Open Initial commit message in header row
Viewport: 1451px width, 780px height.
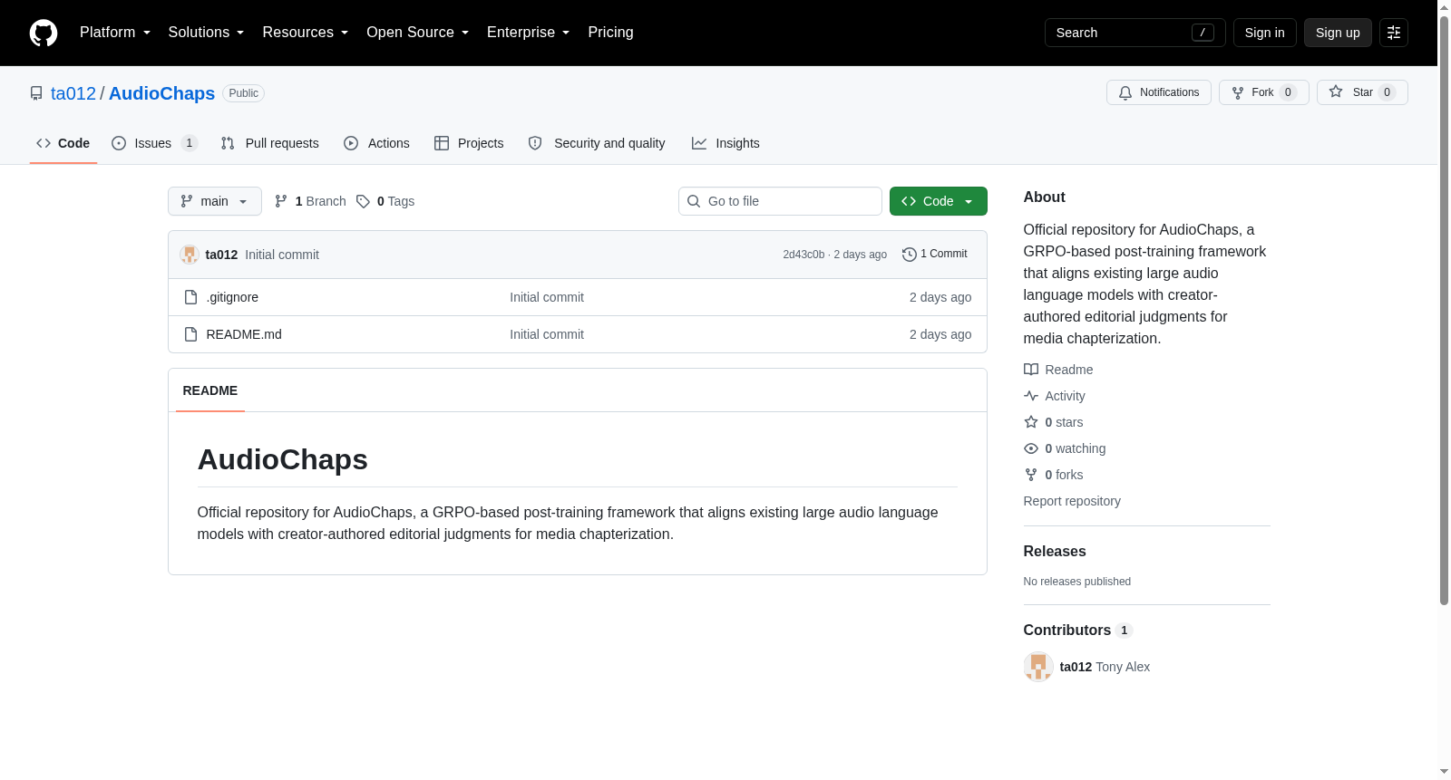282,255
